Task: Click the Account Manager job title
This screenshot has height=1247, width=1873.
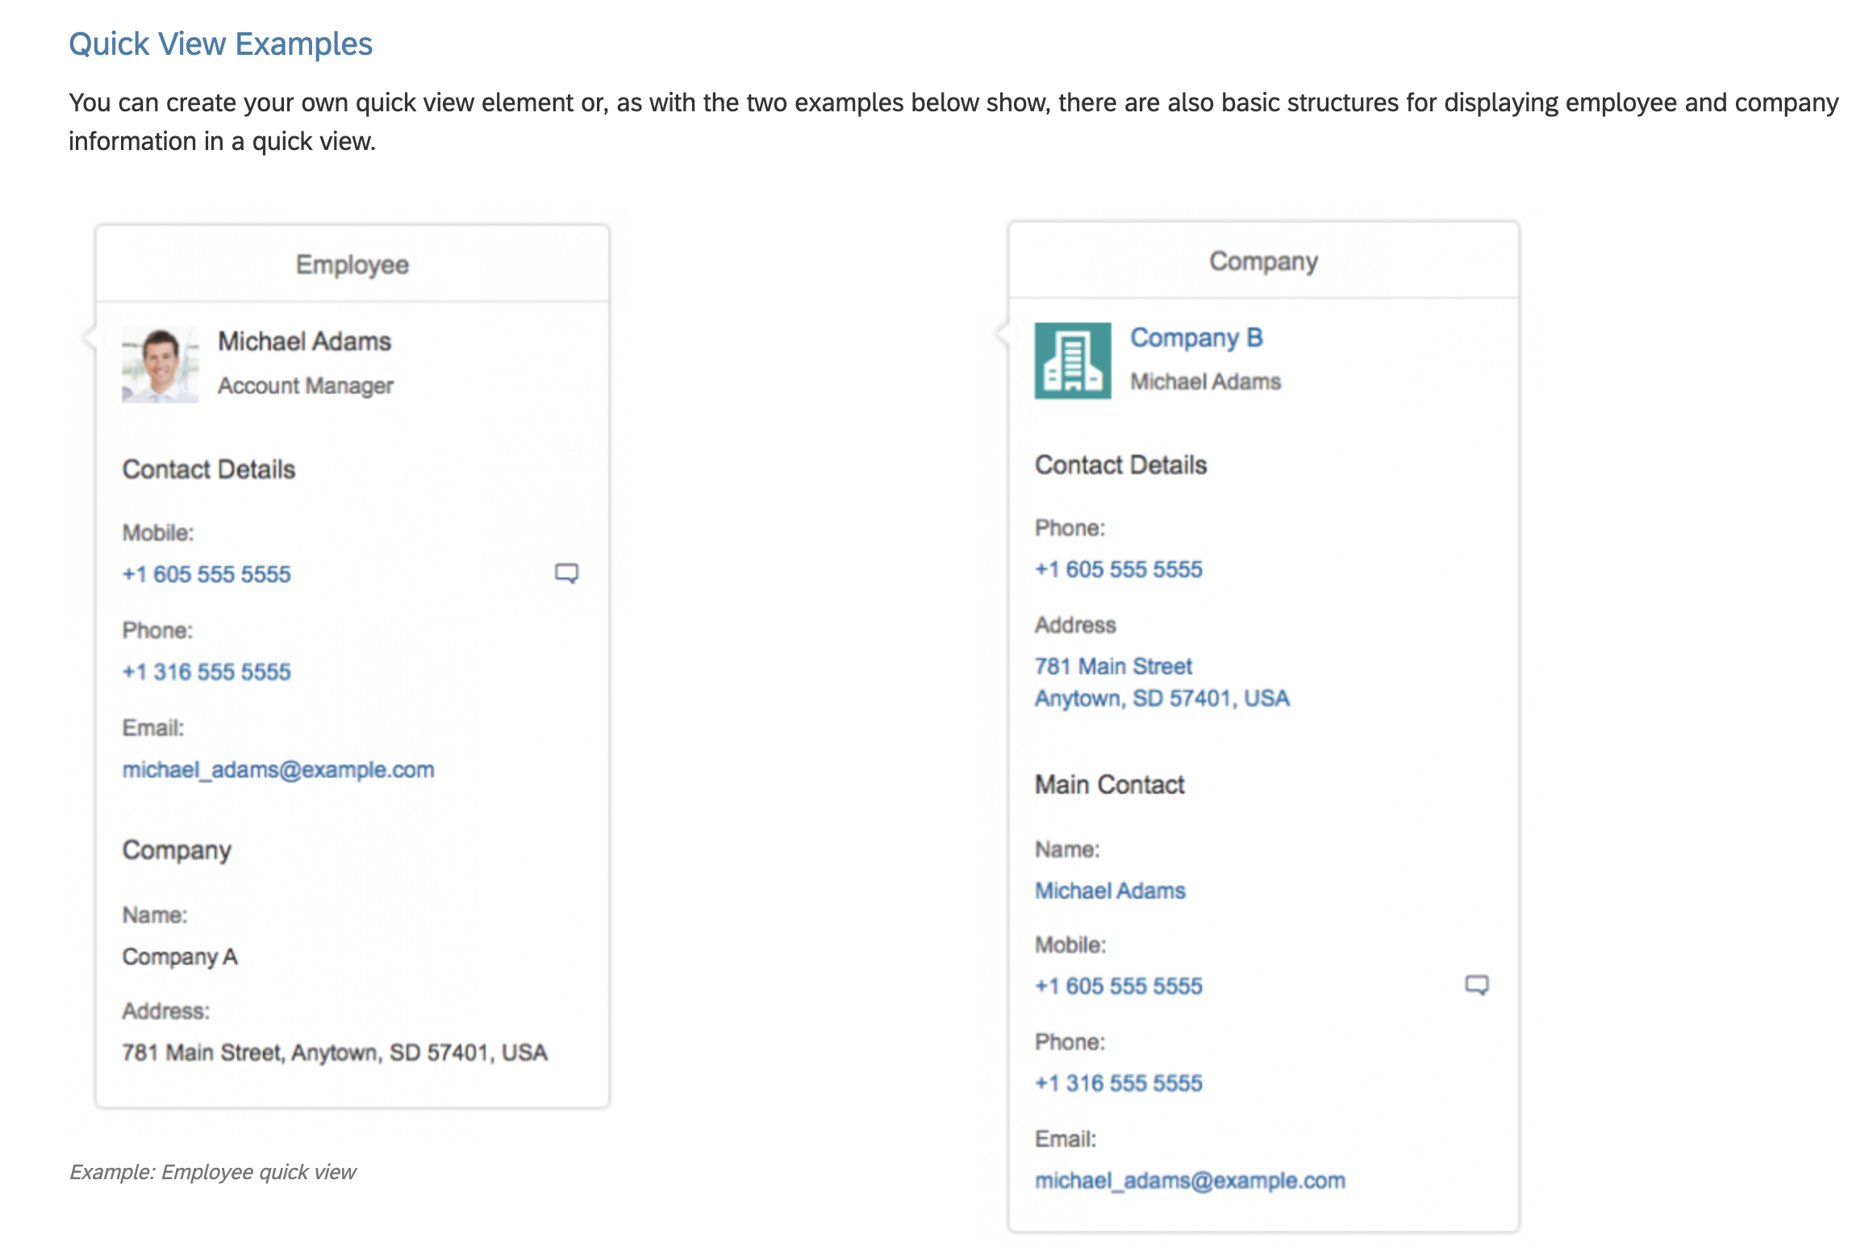Action: (306, 386)
